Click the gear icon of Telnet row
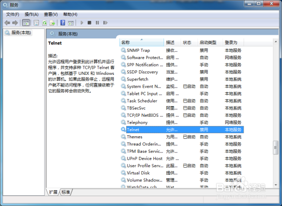Image resolution: width=282 pixels, height=206 pixels. tap(123, 130)
